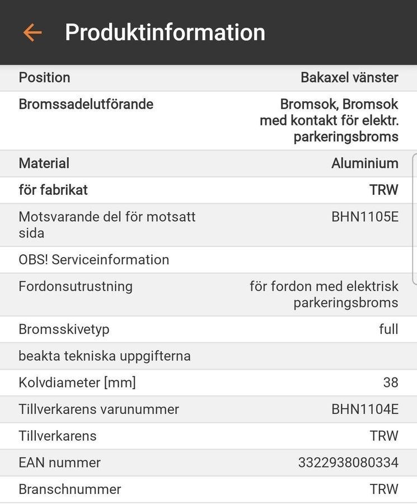Select the 'Tillverkarens varunummer' label
417x504 pixels.
99,409
